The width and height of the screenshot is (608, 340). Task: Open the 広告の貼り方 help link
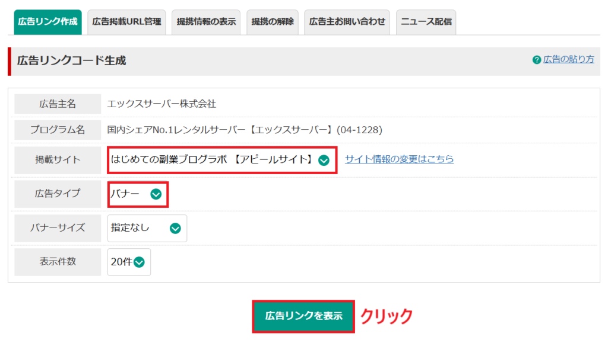pyautogui.click(x=568, y=60)
